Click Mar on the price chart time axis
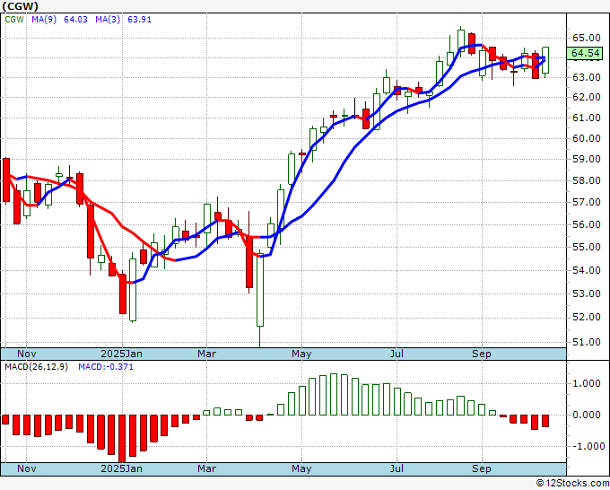610x490 pixels. (206, 354)
